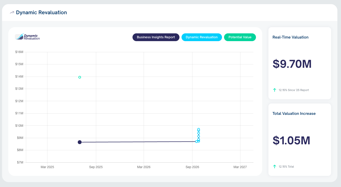Toggle the Dynamic Revaluation legend pill

202,37
